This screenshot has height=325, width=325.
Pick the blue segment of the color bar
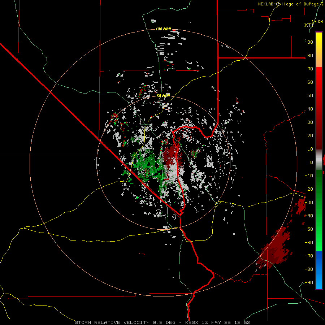click(319, 270)
